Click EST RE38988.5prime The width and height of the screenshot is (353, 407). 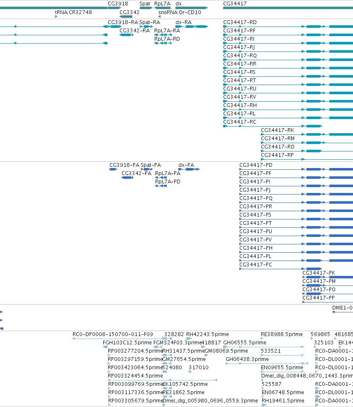[282, 334]
